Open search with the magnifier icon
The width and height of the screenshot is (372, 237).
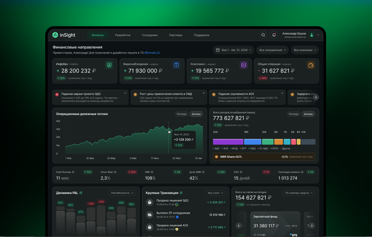[263, 35]
